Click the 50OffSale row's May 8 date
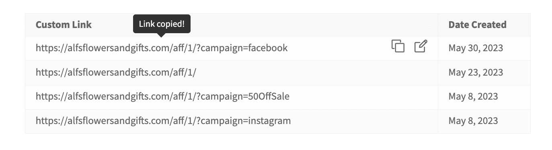This screenshot has width=552, height=150. pyautogui.click(x=473, y=97)
